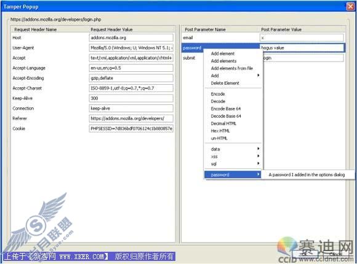The height and width of the screenshot is (264, 357).
Task: Edit the Accept header value field
Action: click(131, 58)
